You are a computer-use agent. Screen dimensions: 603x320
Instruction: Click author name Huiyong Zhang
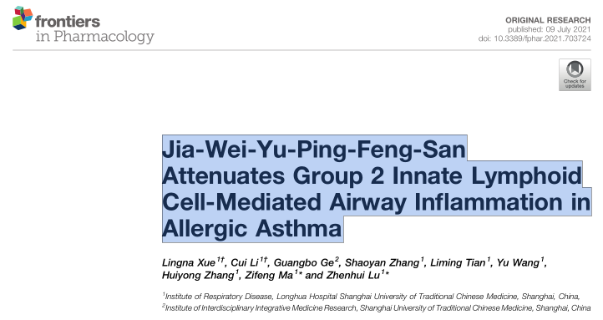click(198, 276)
